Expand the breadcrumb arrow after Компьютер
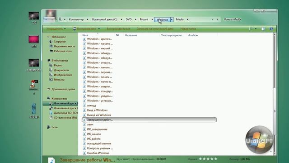289x163 pixels. [x=88, y=19]
